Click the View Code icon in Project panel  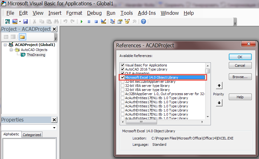(x=6, y=37)
